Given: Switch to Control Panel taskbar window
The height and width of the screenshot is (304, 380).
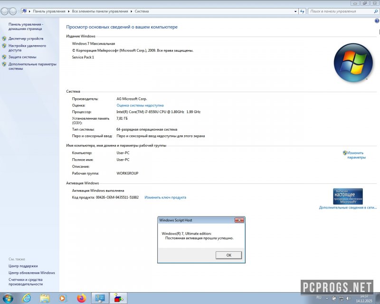Looking at the screenshot, I should click(100, 298).
